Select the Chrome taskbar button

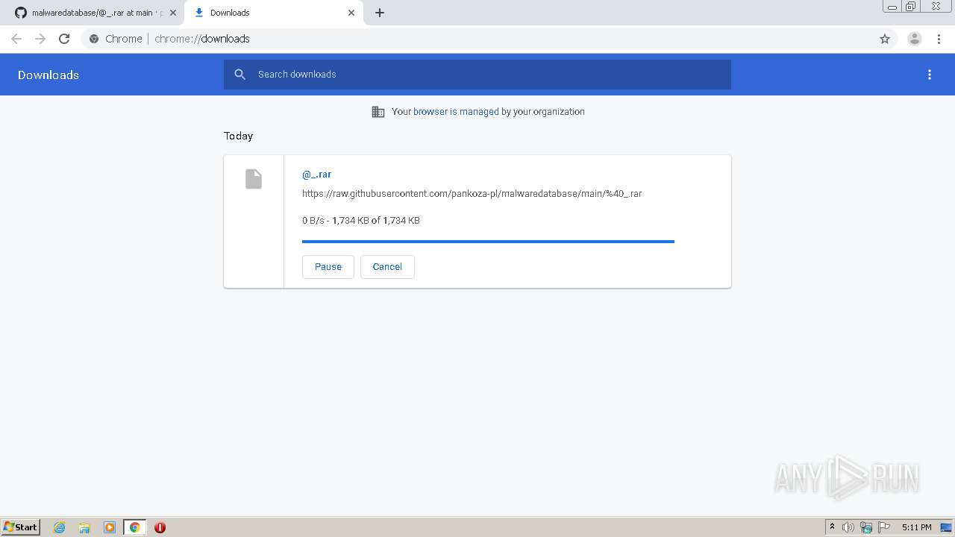point(134,527)
